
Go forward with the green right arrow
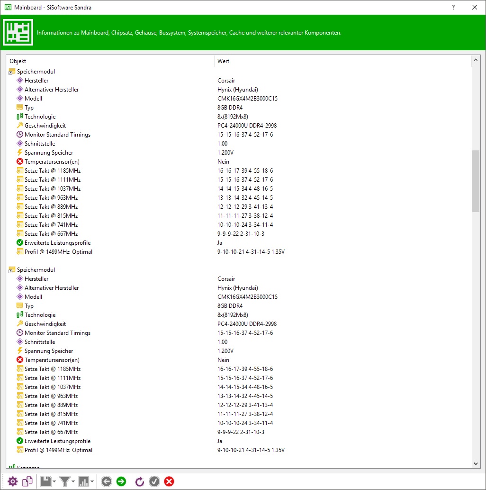(x=121, y=481)
